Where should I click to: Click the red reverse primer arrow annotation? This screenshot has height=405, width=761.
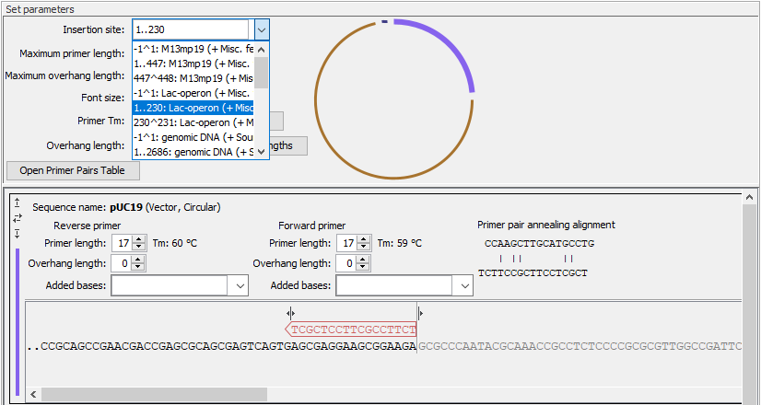point(352,329)
